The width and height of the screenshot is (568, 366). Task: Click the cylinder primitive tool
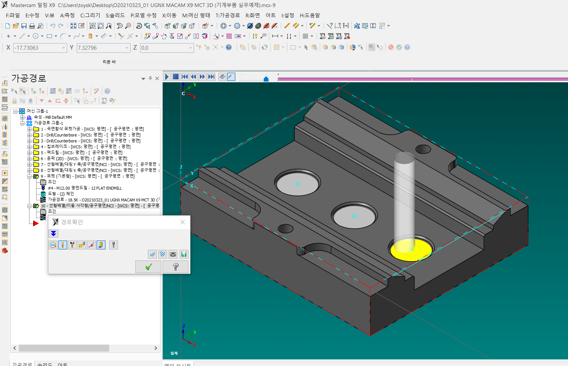tap(90, 36)
